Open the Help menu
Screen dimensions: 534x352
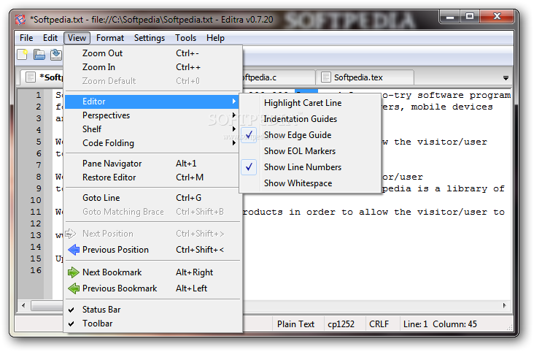coord(215,38)
